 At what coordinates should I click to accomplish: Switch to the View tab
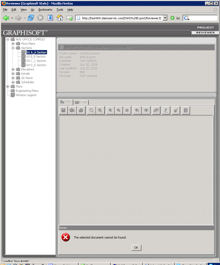pyautogui.click(x=66, y=102)
